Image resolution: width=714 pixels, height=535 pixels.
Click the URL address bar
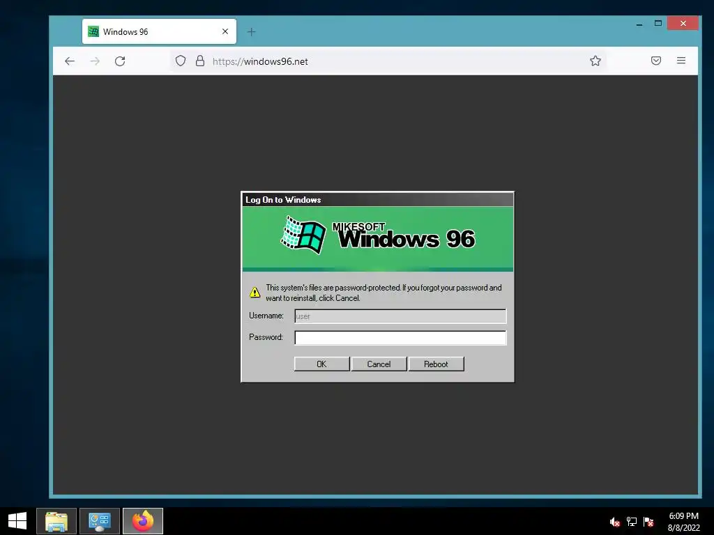(387, 61)
